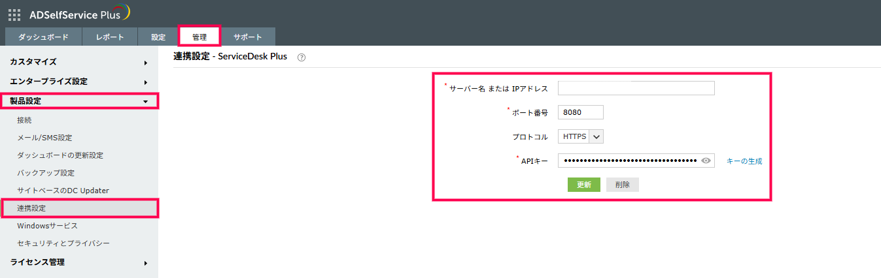Image resolution: width=881 pixels, height=278 pixels.
Task: Click the プロトコル label
Action: point(530,137)
